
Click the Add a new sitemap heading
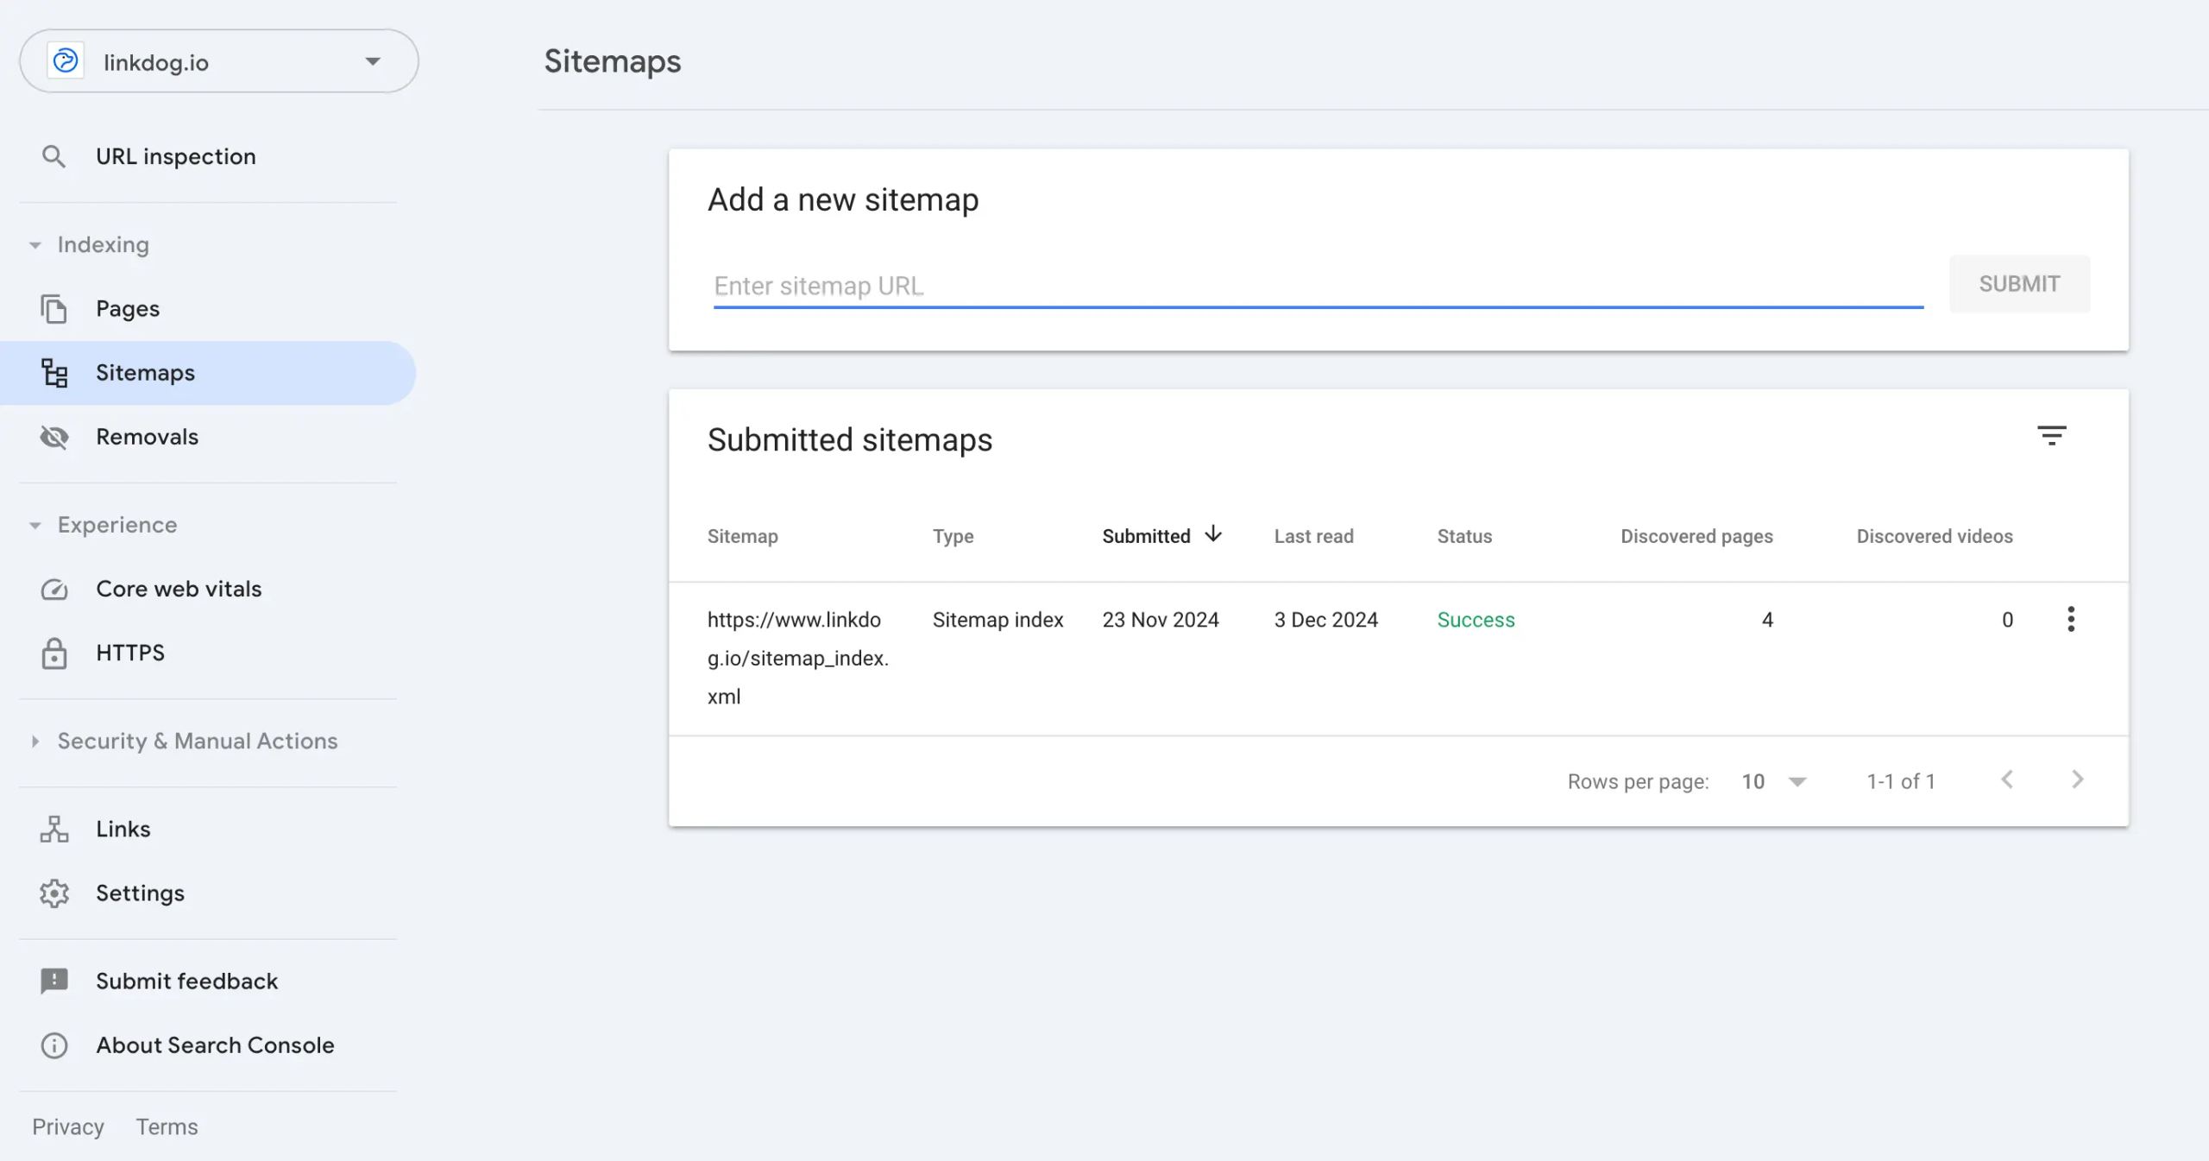843,199
